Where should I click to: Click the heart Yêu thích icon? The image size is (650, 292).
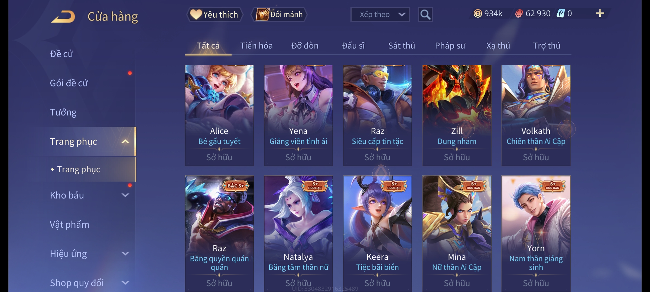196,14
